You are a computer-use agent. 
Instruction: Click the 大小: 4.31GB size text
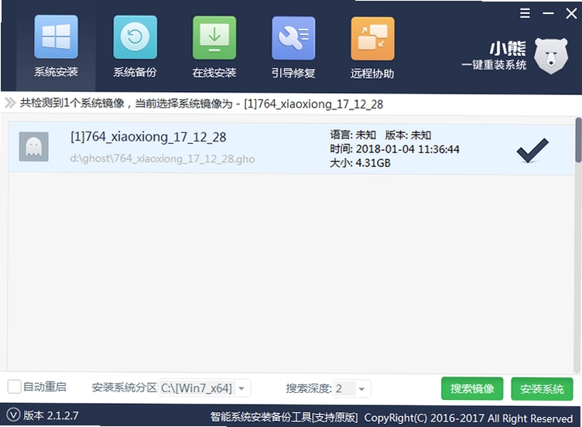pos(360,163)
